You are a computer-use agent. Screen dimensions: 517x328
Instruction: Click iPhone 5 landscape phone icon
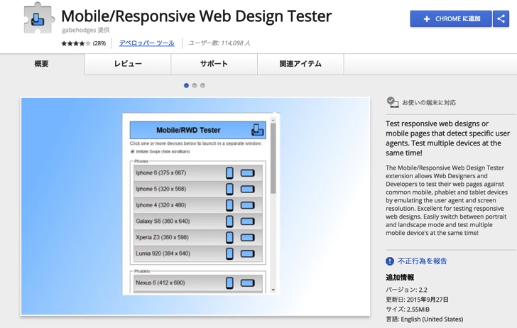(x=247, y=189)
